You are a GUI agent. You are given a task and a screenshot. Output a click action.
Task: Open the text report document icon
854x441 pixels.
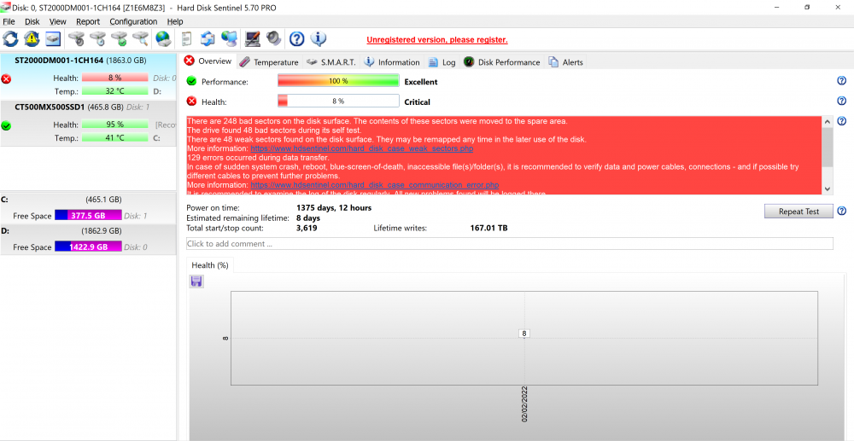point(186,39)
